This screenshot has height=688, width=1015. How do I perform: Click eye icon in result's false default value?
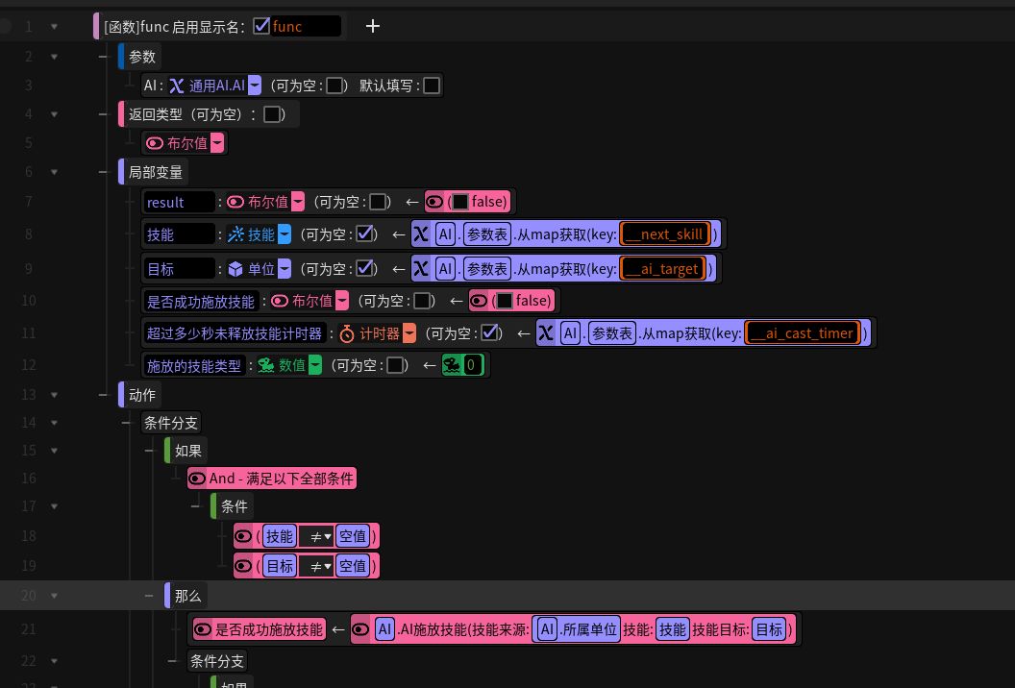pyautogui.click(x=434, y=202)
